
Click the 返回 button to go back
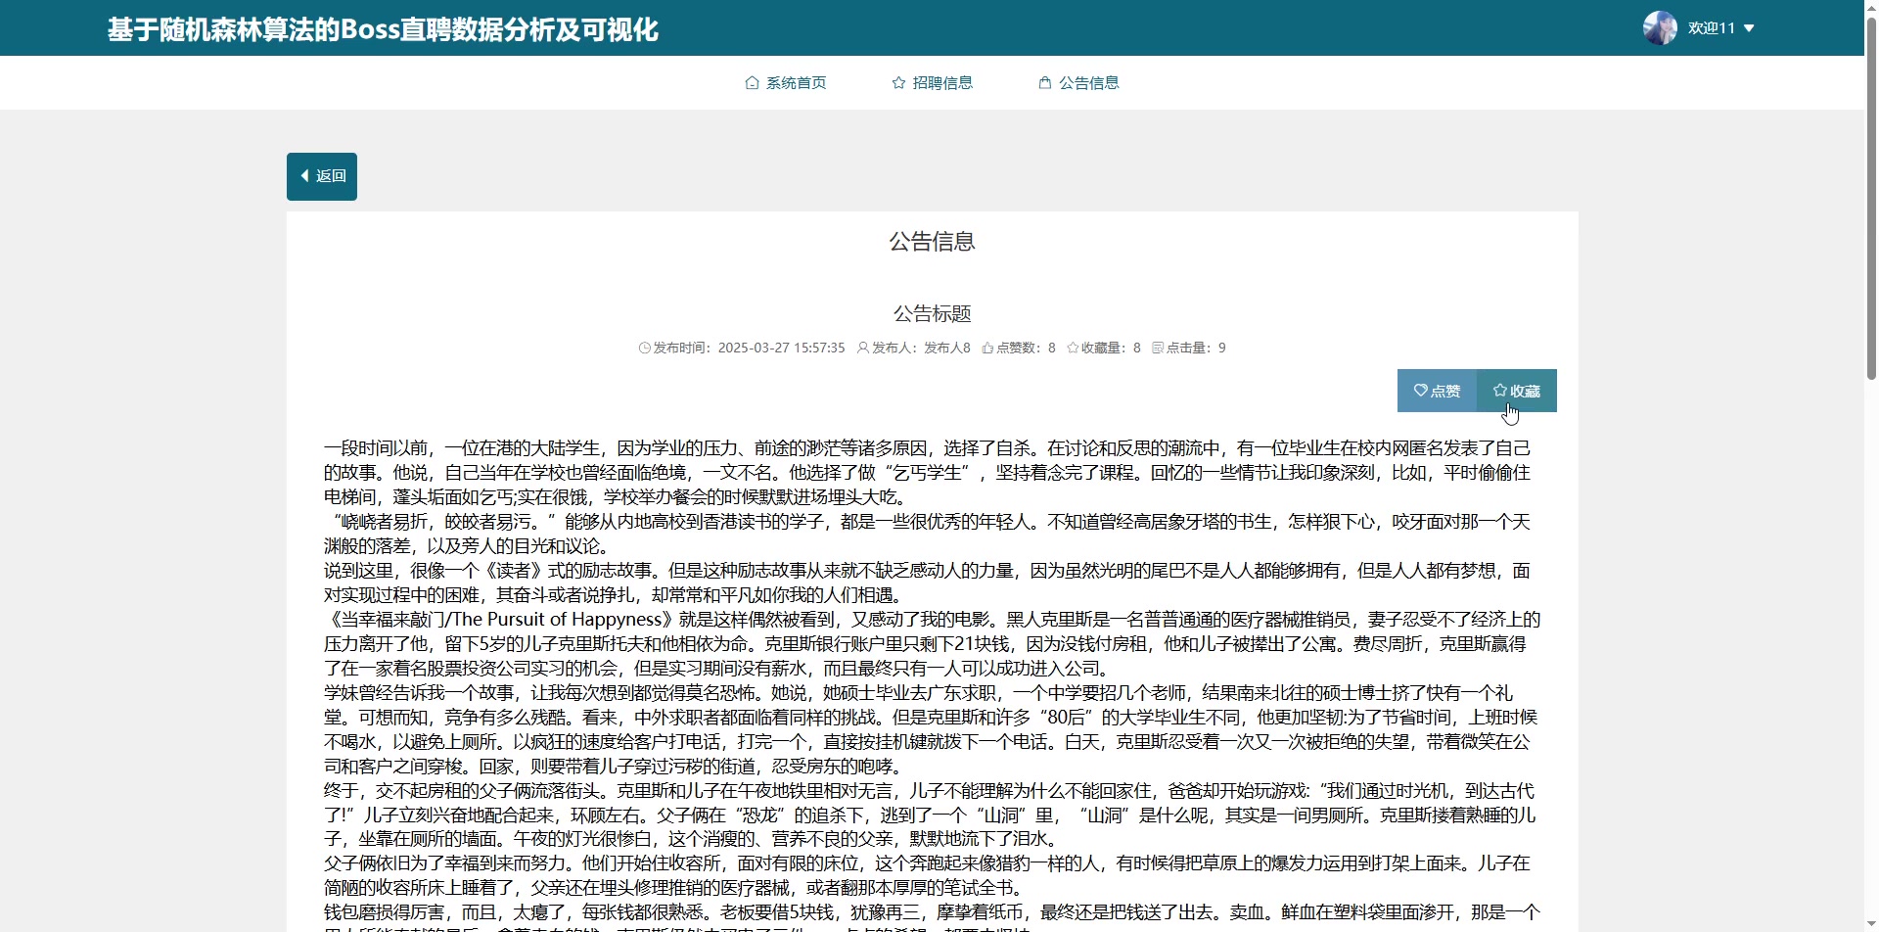coord(321,176)
